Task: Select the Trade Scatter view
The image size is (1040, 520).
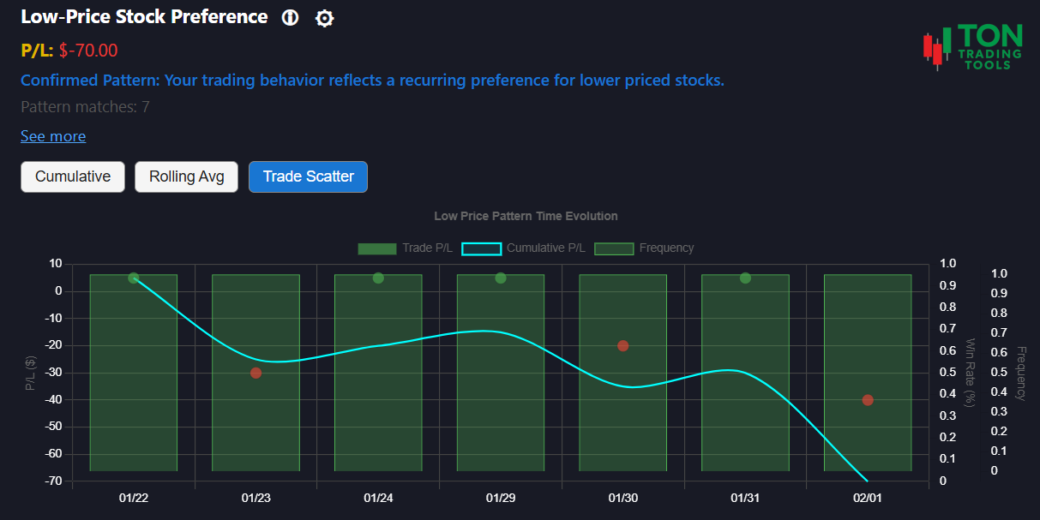Action: pos(308,176)
